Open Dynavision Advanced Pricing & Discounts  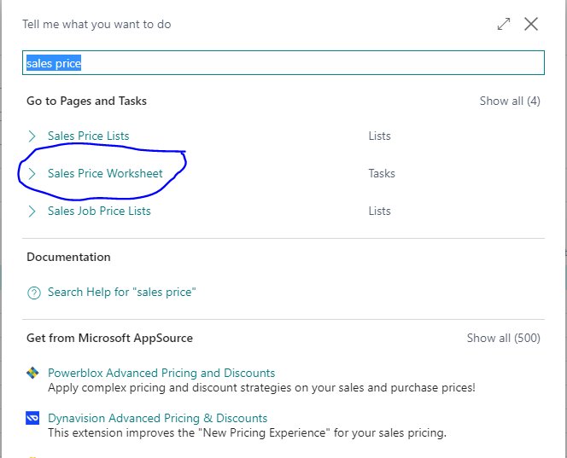(x=158, y=418)
